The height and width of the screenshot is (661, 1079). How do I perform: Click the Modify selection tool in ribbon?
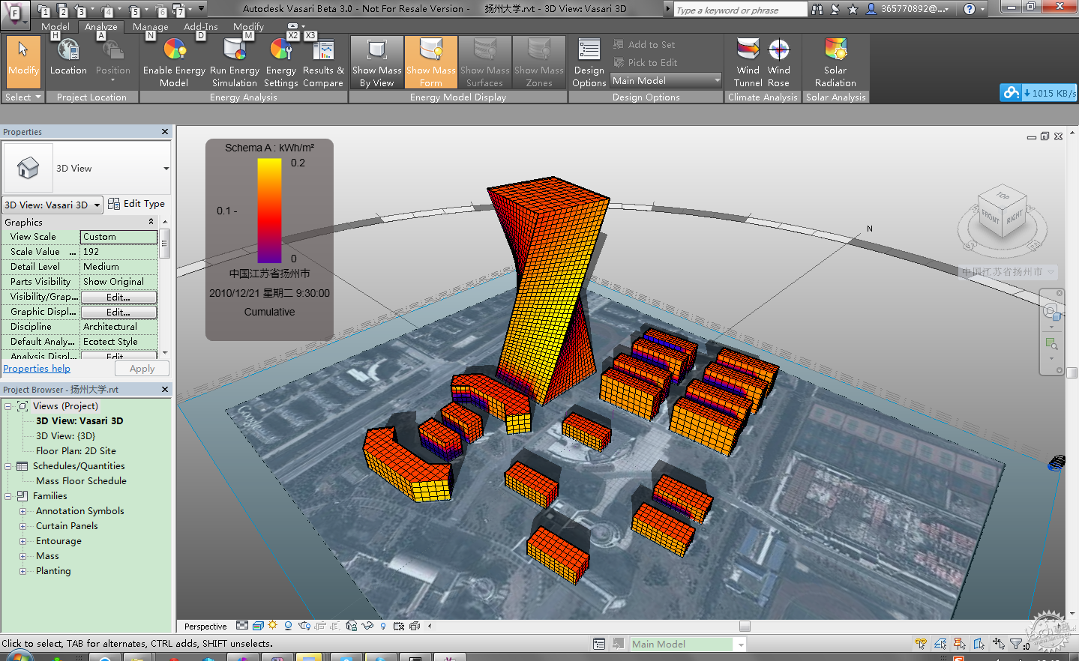click(x=22, y=62)
